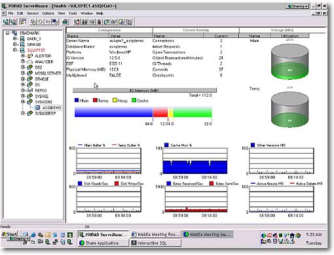334x255 pixels.
Task: Click the leftmost toolbar icon with two server boxes
Action: [x=6, y=22]
